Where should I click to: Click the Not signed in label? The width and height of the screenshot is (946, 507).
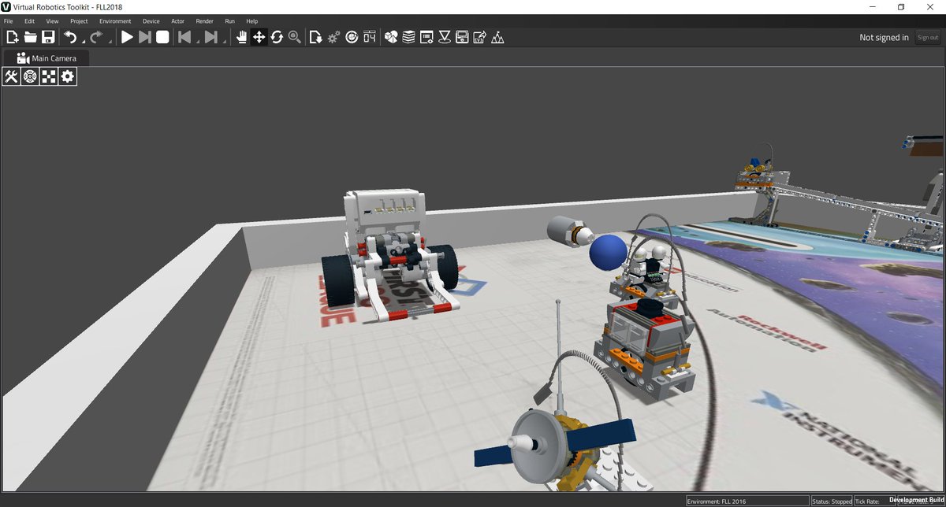pos(883,37)
